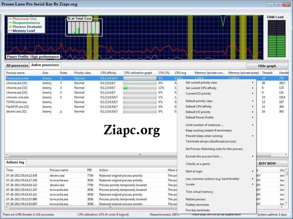This screenshot has height=219, width=293.
Task: Click Forcibly terminate in context menu
Action: coord(198,210)
